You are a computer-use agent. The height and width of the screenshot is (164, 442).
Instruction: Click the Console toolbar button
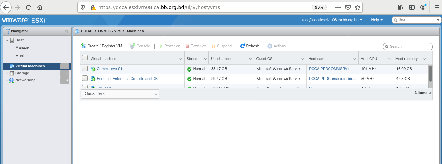click(x=140, y=46)
